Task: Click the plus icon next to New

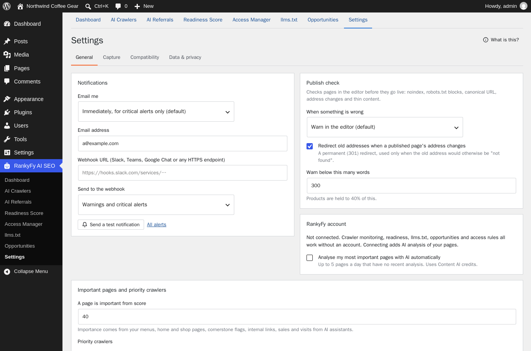Action: [137, 6]
